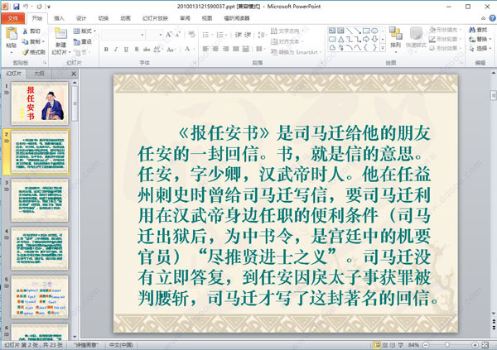Click Cut (剪切) scissors button
Screen dimensions: 497x350
coord(31,31)
